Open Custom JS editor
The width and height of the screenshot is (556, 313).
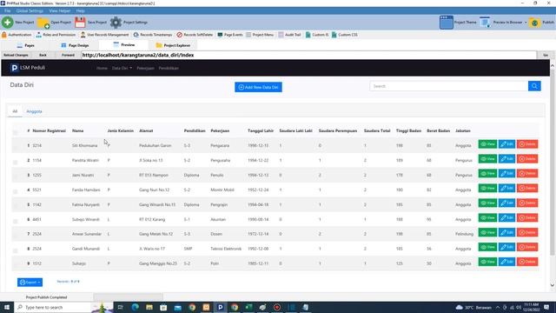(317, 35)
